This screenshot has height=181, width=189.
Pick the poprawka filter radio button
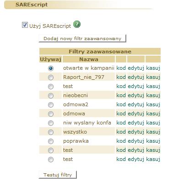point(51,141)
